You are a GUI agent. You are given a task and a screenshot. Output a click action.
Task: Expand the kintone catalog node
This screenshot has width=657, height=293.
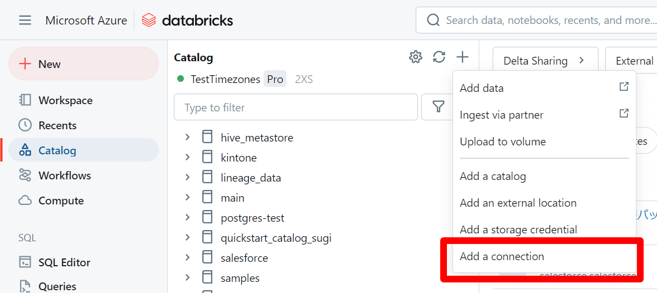coord(187,158)
